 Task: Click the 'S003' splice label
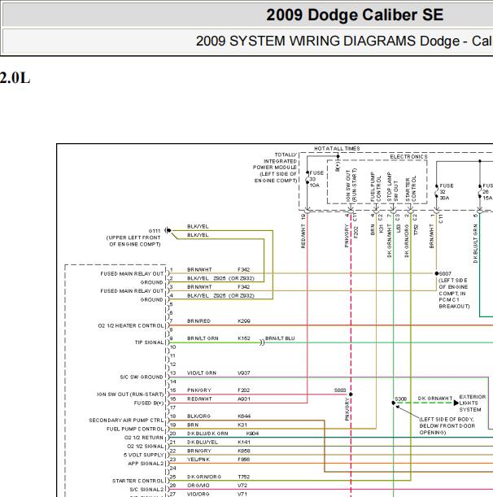(340, 390)
